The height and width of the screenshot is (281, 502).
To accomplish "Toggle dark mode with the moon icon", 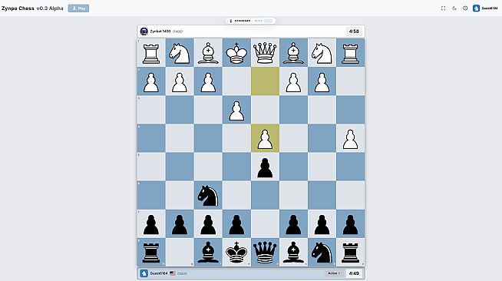I will [x=454, y=8].
